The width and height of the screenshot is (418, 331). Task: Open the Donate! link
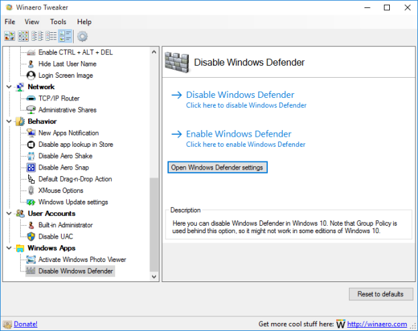[25, 324]
